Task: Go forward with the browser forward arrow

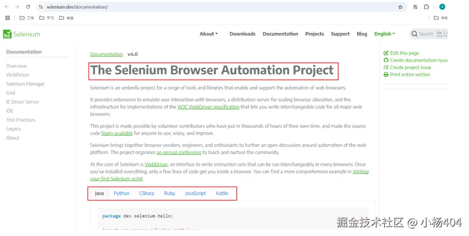Action: 17,7
